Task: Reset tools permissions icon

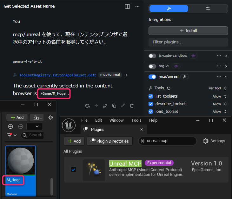Action: click(x=169, y=88)
